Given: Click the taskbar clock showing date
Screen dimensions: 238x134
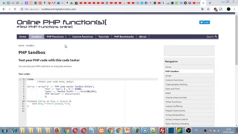Looking at the screenshot, I should tap(228, 131).
